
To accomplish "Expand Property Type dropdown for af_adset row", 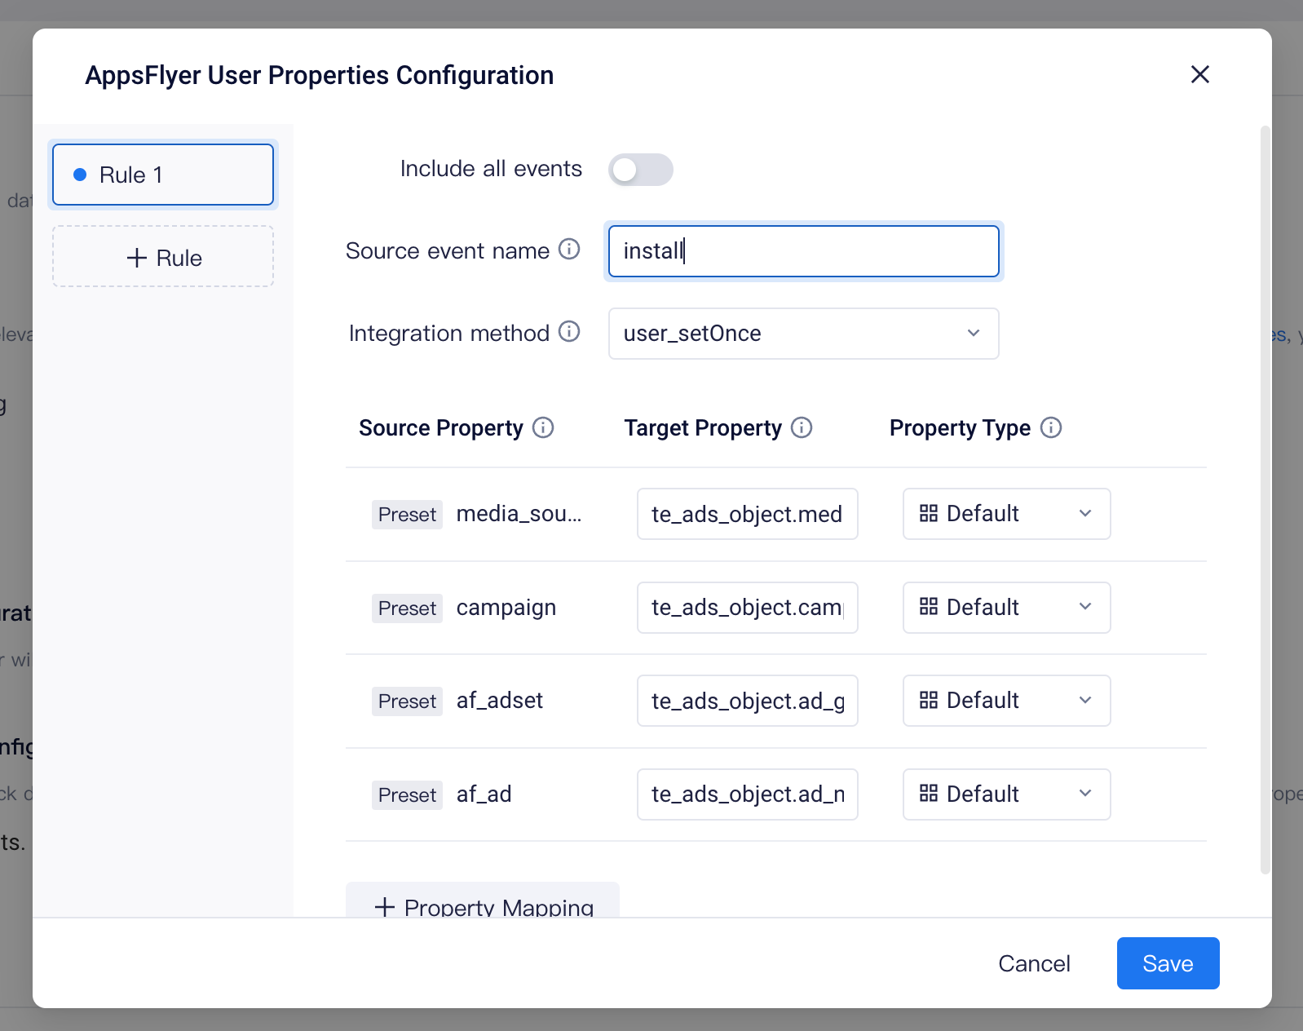I will tap(1006, 701).
